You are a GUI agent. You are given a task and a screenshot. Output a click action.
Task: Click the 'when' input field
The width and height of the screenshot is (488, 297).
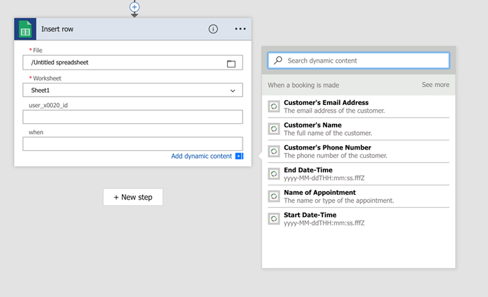pos(132,144)
